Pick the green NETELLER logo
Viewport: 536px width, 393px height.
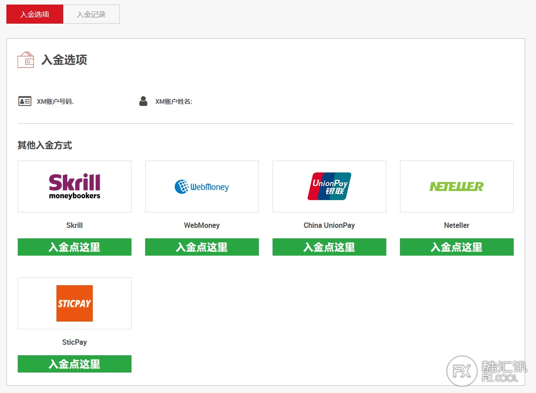pyautogui.click(x=456, y=186)
